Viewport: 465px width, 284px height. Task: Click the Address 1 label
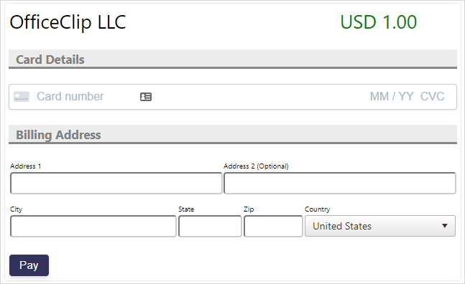pos(25,166)
